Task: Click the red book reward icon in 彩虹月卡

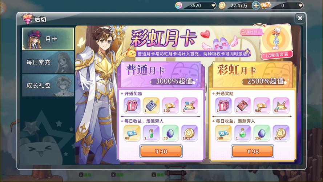Action: click(243, 106)
